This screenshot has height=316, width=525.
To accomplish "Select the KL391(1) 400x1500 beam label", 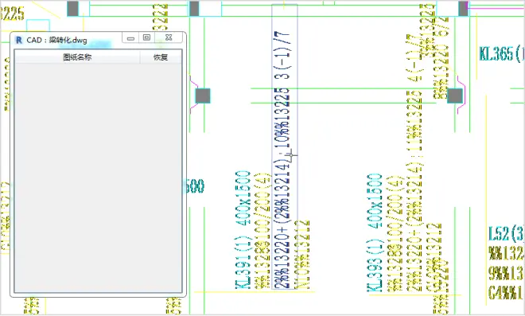I will 243,229.
